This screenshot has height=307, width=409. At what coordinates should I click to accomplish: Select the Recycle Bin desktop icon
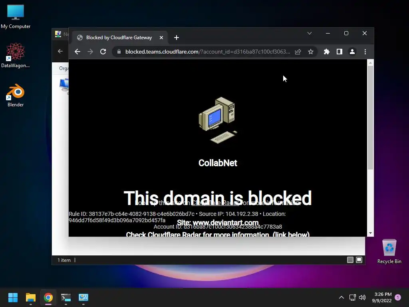pyautogui.click(x=389, y=251)
